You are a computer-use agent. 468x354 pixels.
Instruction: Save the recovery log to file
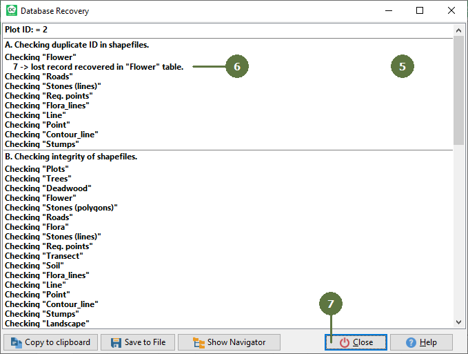[x=138, y=342]
